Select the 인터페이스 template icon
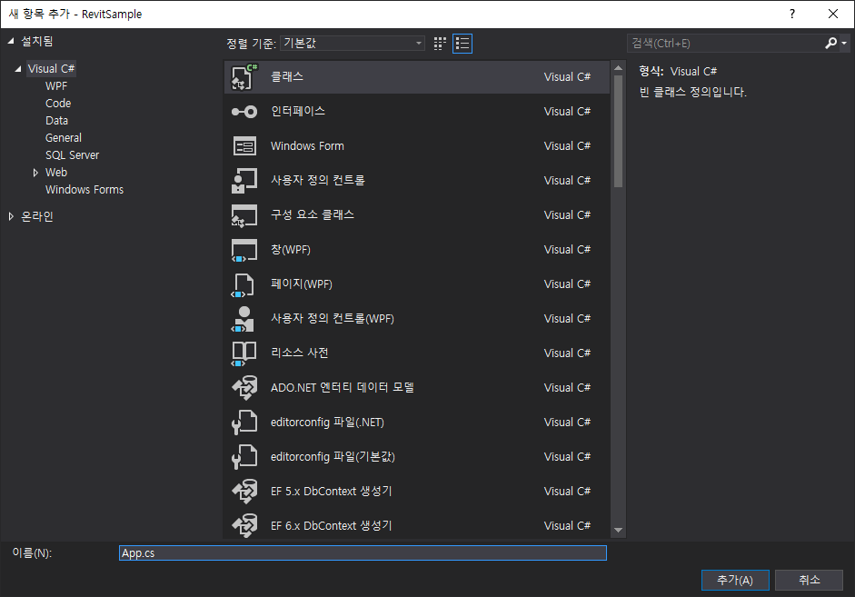This screenshot has height=597, width=855. click(x=244, y=112)
